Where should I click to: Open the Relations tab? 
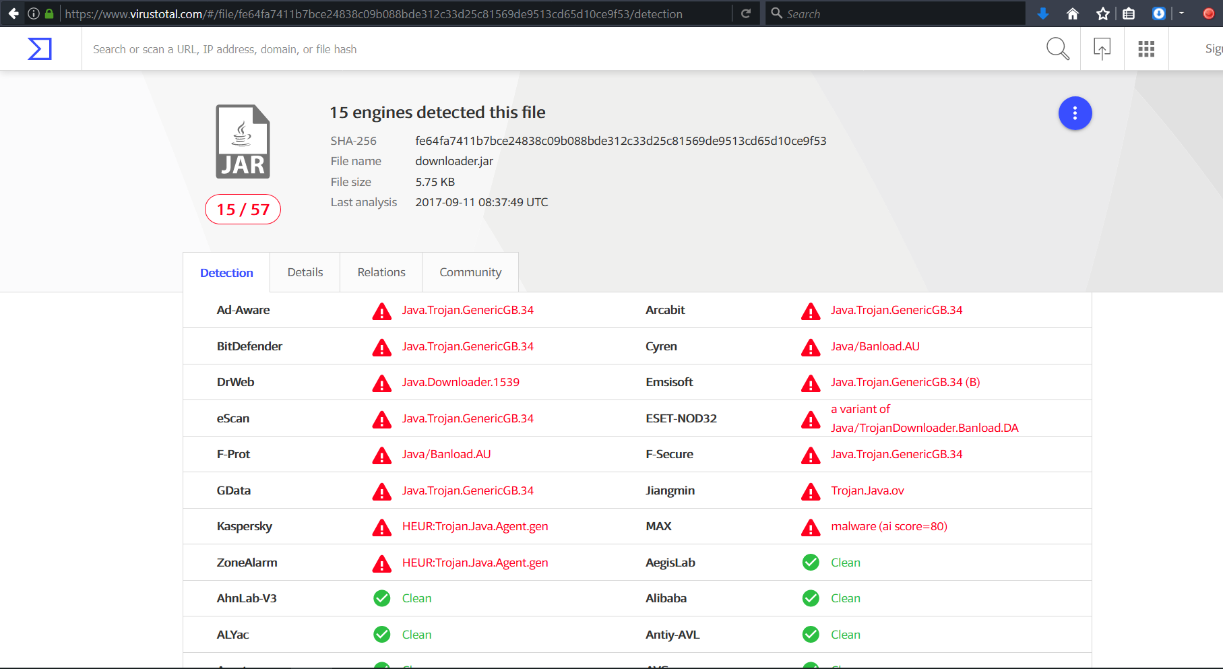click(x=381, y=272)
